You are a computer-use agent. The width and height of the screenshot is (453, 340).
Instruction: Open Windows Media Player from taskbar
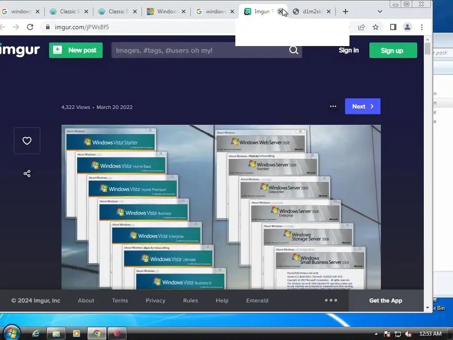click(x=76, y=334)
